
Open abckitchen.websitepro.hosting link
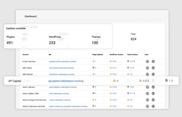click(62, 74)
